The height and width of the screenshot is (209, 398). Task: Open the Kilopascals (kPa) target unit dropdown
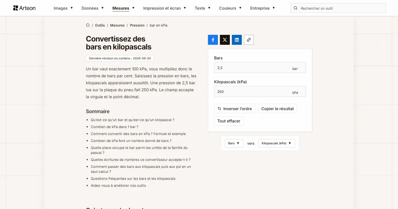[277, 143]
